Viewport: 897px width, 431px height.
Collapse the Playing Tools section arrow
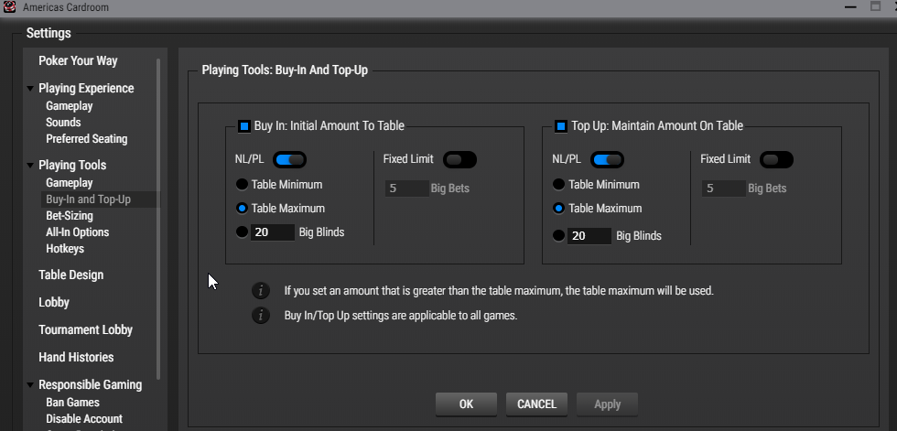29,166
